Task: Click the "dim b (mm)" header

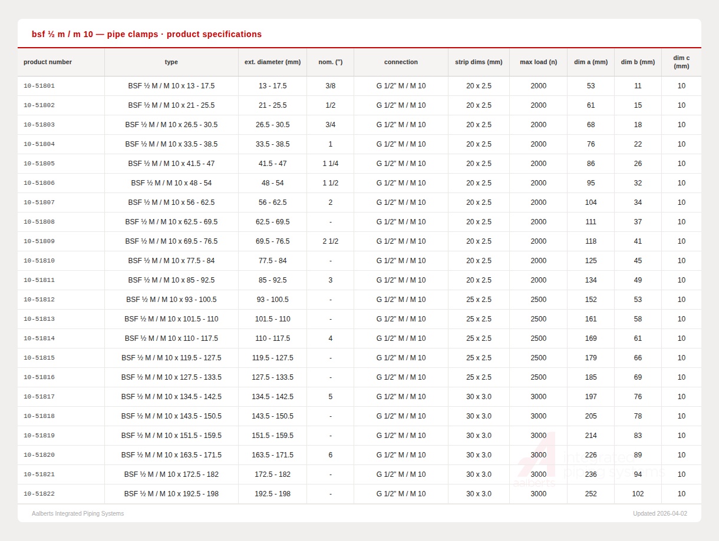Action: [x=638, y=62]
